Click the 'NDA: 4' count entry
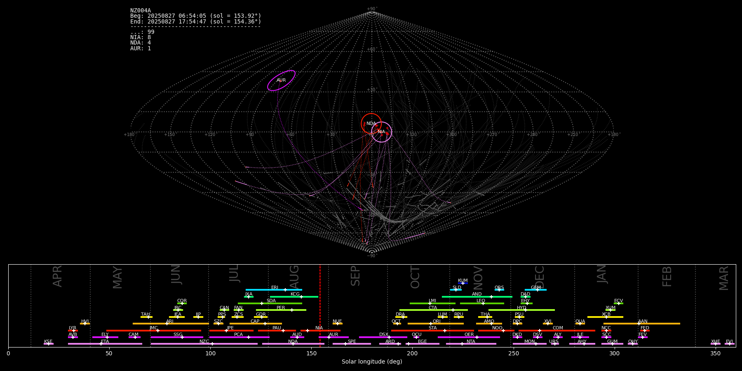The height and width of the screenshot is (371, 742). click(141, 42)
